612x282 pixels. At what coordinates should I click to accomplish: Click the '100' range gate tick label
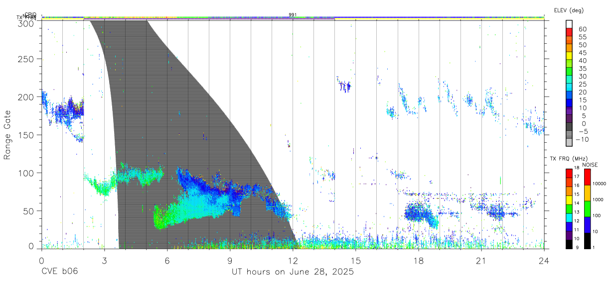tap(27, 173)
